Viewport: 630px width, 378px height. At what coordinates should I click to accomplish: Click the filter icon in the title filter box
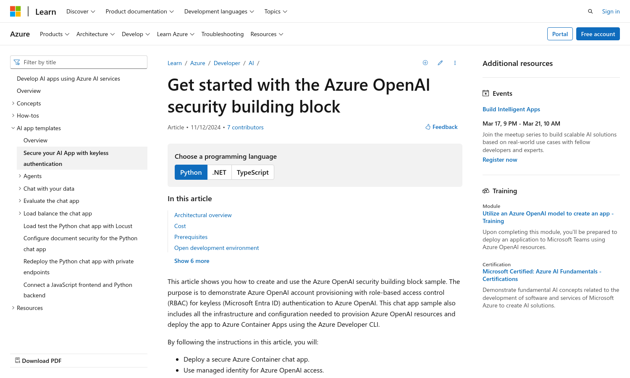(x=17, y=62)
